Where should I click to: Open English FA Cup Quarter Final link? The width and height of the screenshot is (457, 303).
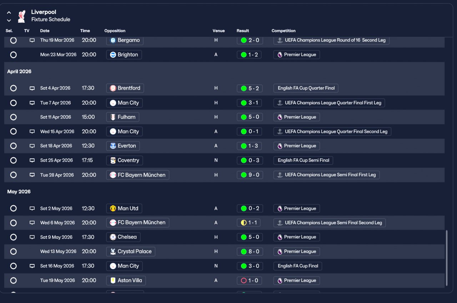[x=306, y=88]
